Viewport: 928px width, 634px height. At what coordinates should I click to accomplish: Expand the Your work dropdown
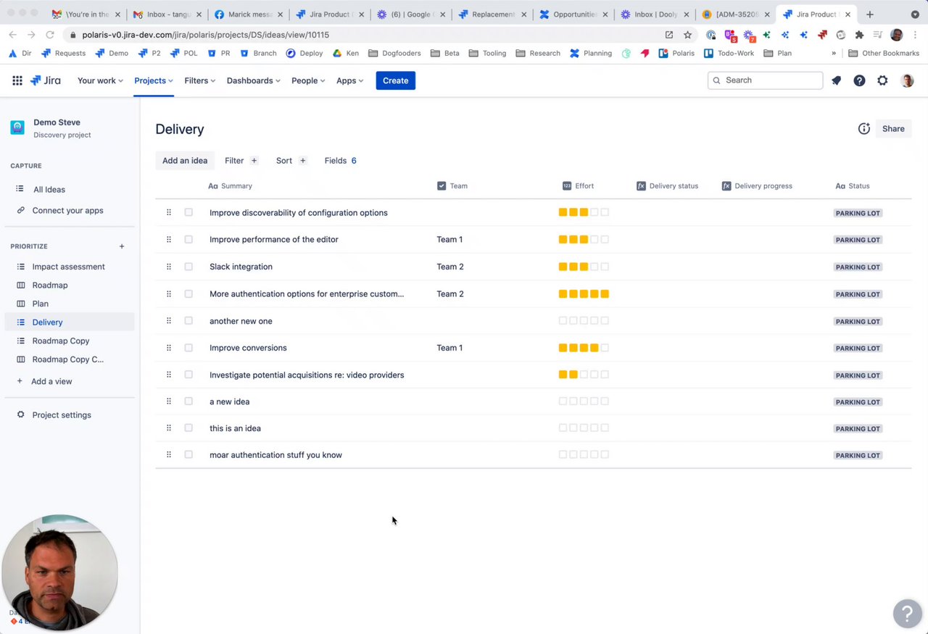tap(100, 80)
